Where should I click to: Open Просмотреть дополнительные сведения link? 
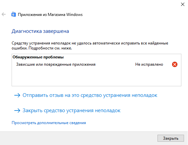[x=49, y=123]
